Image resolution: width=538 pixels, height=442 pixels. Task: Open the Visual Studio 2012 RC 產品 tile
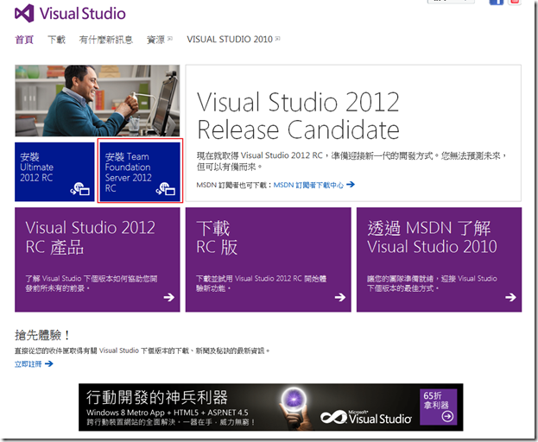click(x=97, y=260)
